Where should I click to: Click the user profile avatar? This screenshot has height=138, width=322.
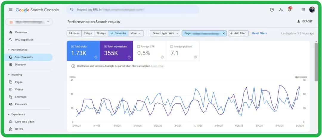pyautogui.click(x=312, y=10)
